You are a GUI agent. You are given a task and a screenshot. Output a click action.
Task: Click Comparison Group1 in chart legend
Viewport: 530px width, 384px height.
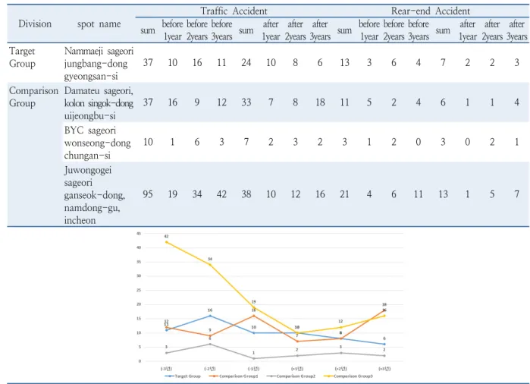tap(234, 376)
